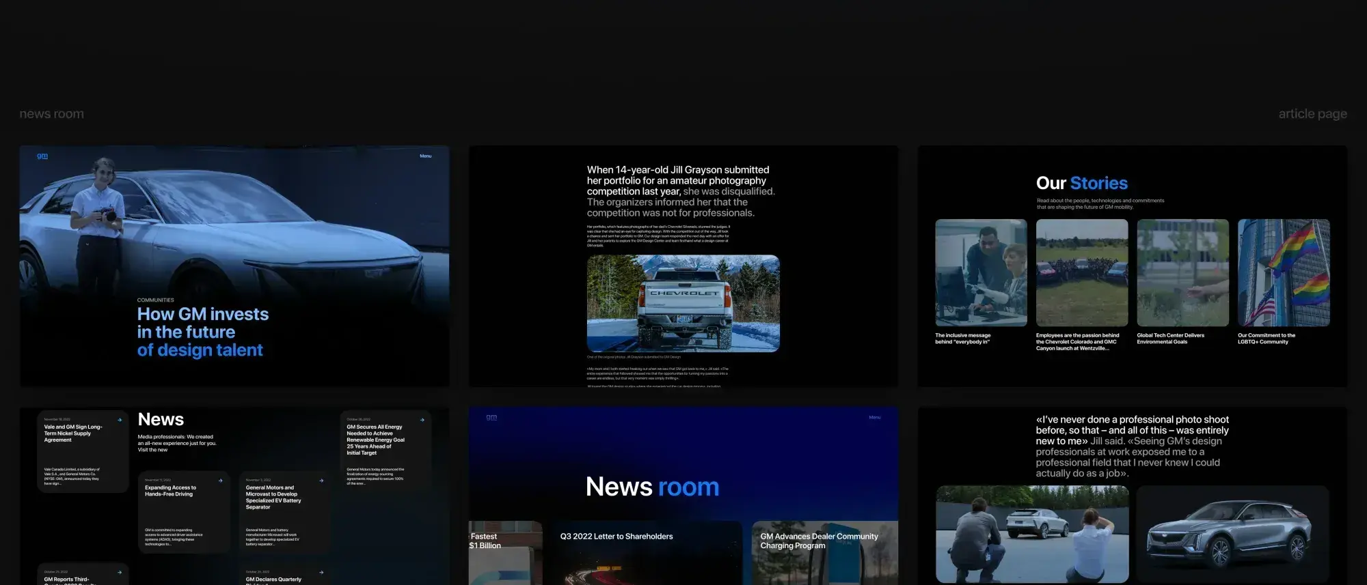Open the GM Advances Dealer Community Charging Program card
The width and height of the screenshot is (1367, 585).
tap(825, 553)
